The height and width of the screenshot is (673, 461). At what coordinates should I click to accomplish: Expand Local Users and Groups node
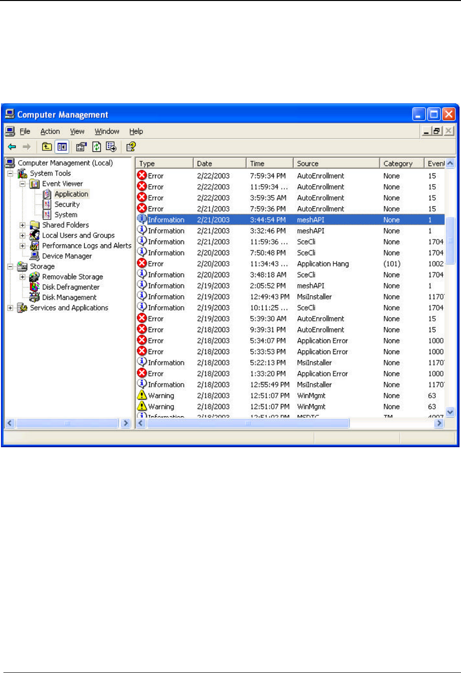click(x=23, y=235)
